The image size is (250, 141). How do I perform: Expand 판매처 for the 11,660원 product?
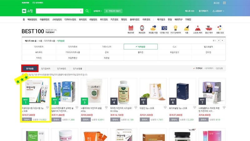pos(56,120)
